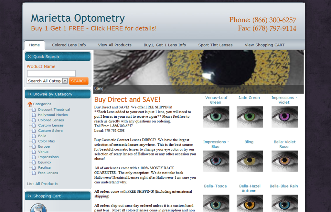
Task: Select Hollywood Movies in category tree
Action: click(x=53, y=115)
